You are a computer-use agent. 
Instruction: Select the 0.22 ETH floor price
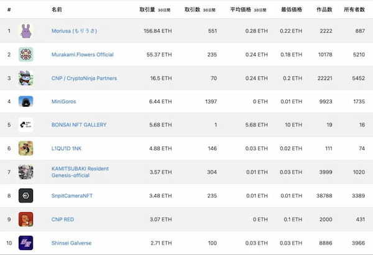coord(291,31)
